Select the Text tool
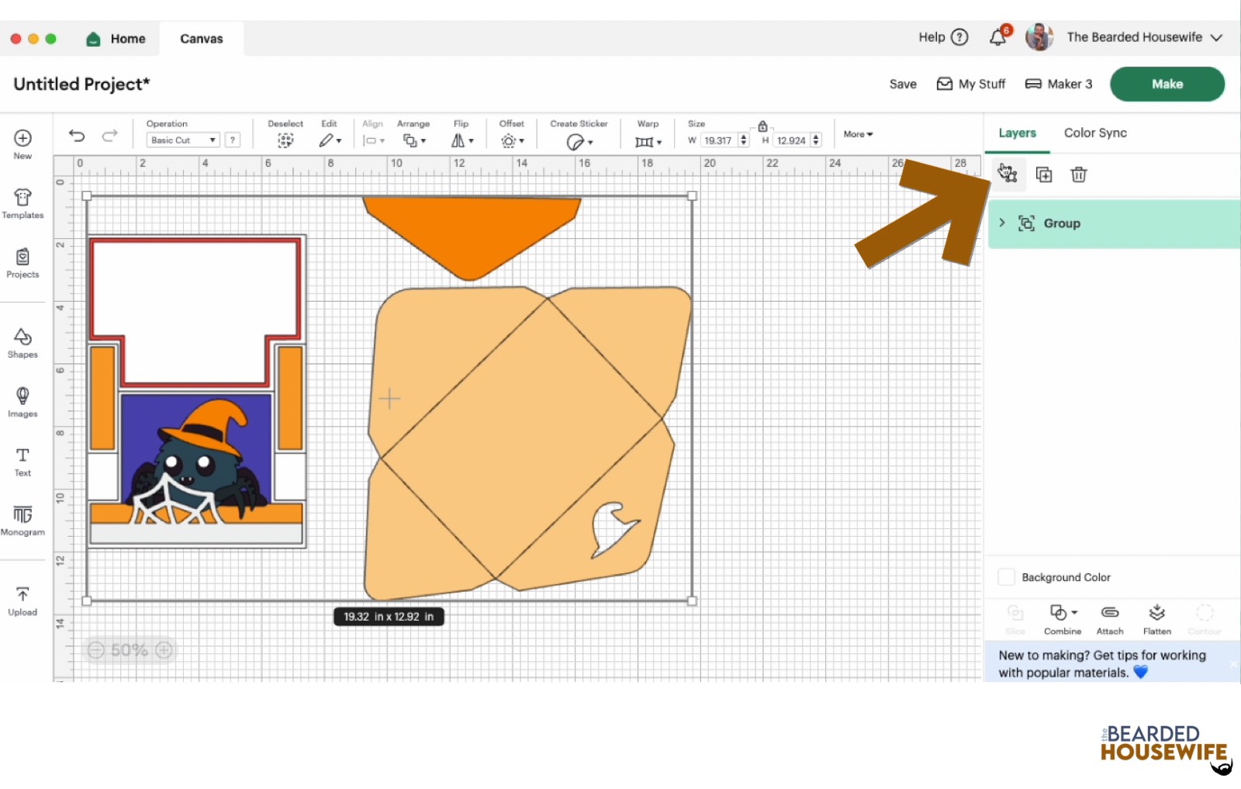1241x789 pixels. 22,461
